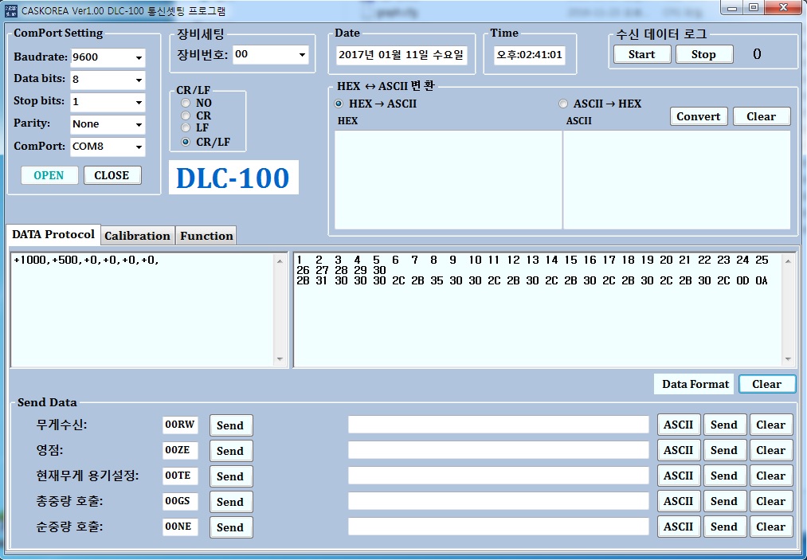Screen dimensions: 807x560
Task: Click scroll-down arrow of received ASCII pane
Action: point(280,359)
